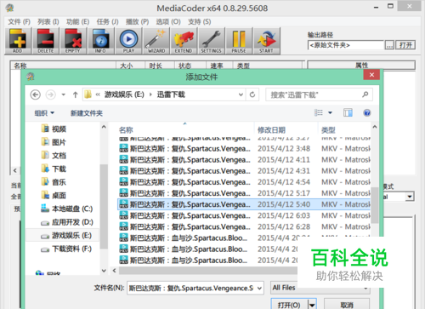
Task: Click the ADD file toolbar icon
Action: pos(18,41)
